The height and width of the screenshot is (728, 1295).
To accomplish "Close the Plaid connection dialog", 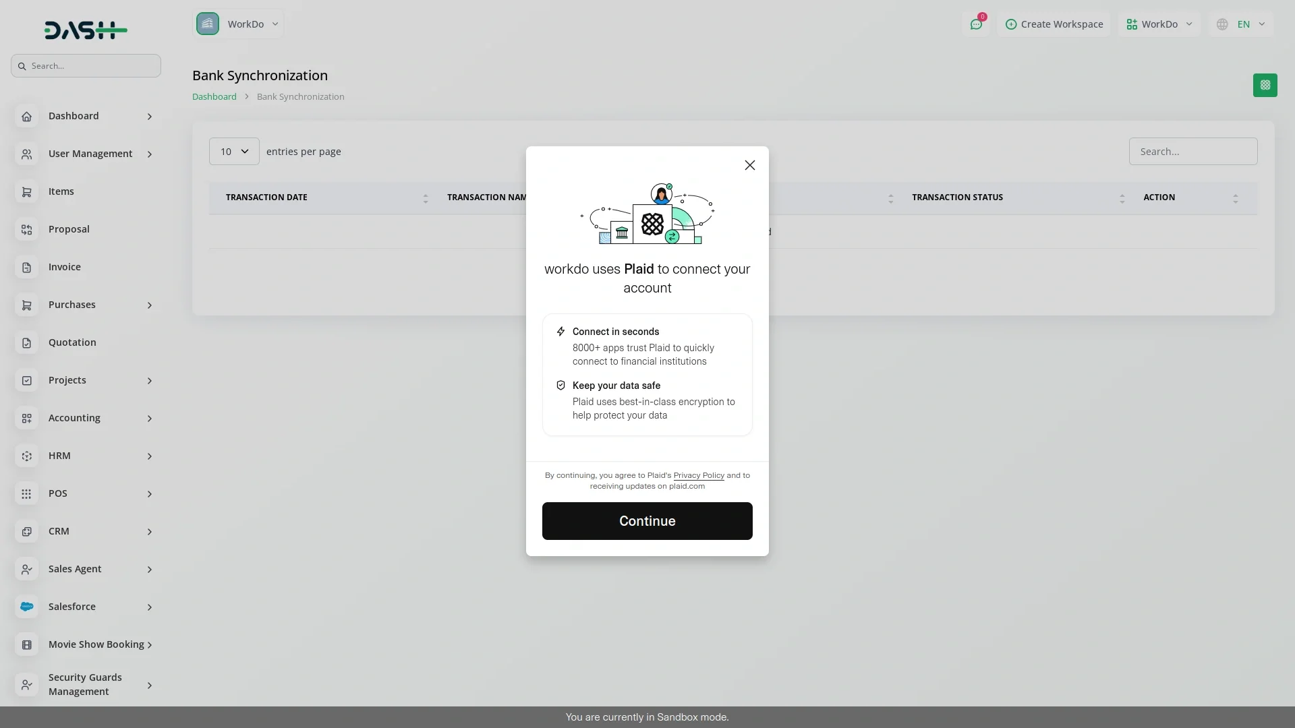I will coord(749,165).
